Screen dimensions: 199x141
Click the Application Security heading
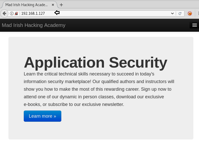(x=95, y=62)
